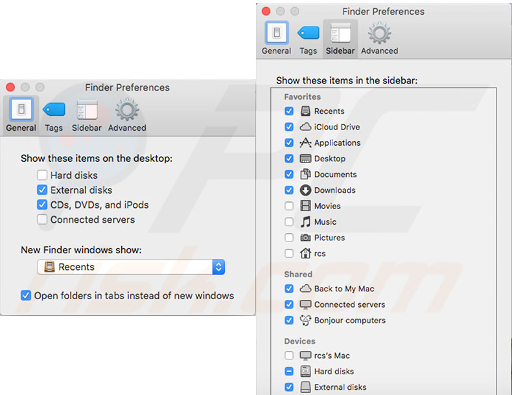Switch to General tab label in left window
This screenshot has width=512, height=395.
pos(21,128)
